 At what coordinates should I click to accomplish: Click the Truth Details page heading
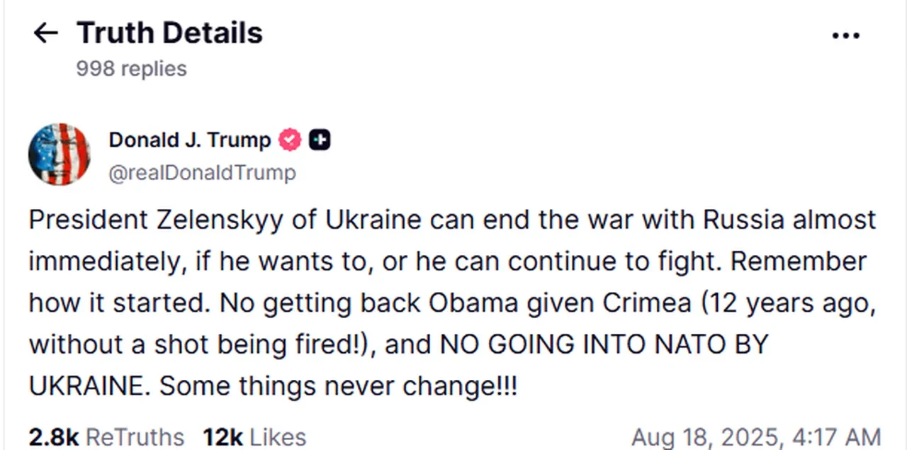click(169, 33)
